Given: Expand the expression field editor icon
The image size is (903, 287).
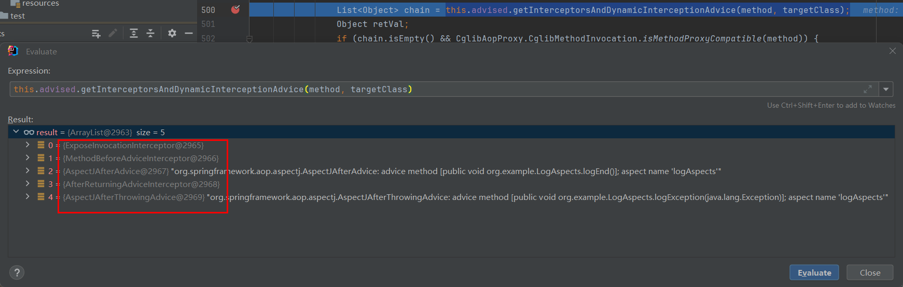Looking at the screenshot, I should click(x=868, y=89).
